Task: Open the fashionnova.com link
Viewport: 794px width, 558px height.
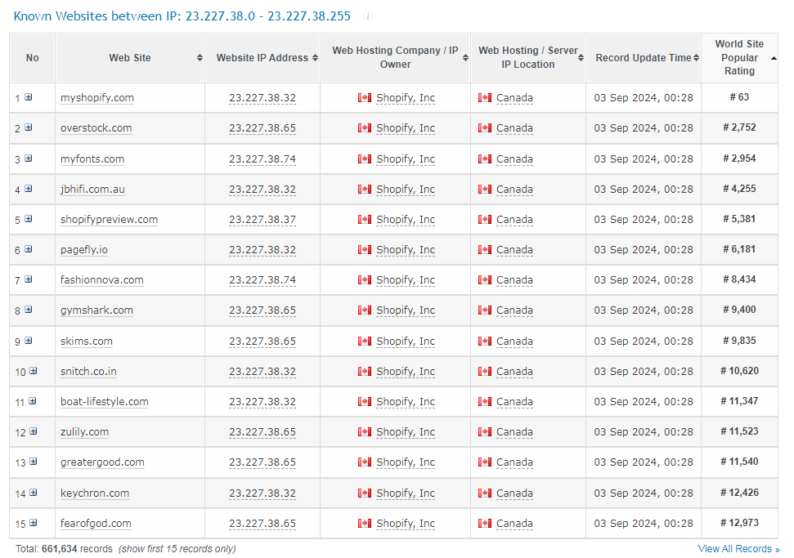Action: click(101, 279)
